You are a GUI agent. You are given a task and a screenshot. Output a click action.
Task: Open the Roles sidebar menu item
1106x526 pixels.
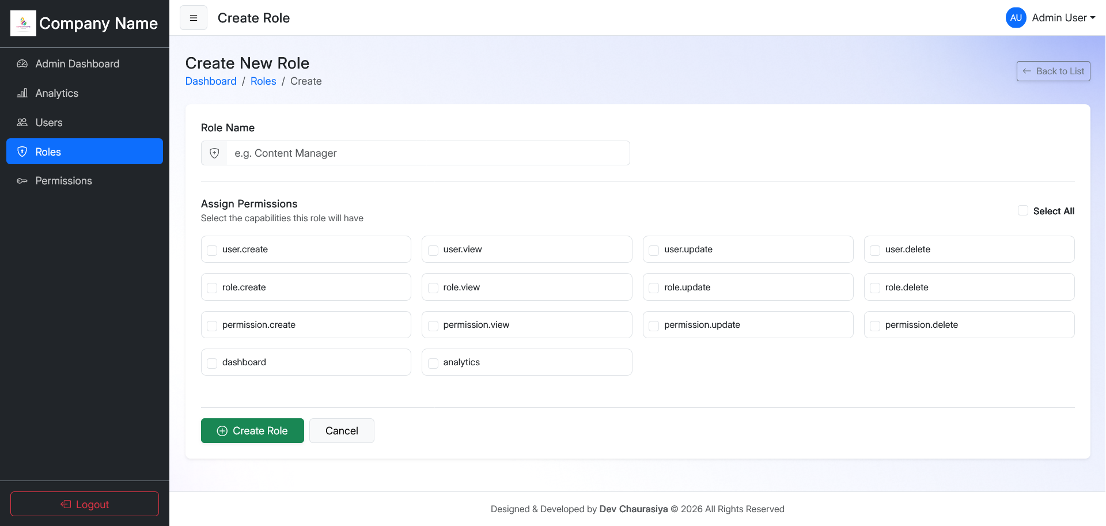pyautogui.click(x=85, y=152)
